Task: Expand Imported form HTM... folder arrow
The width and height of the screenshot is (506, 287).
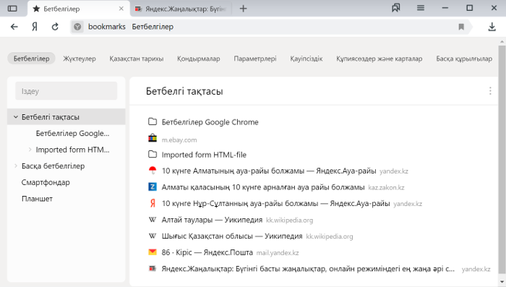Action: 30,150
